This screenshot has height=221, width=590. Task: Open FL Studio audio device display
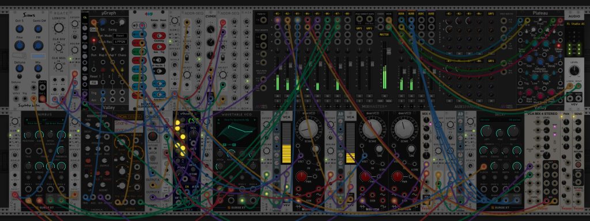tap(574, 24)
